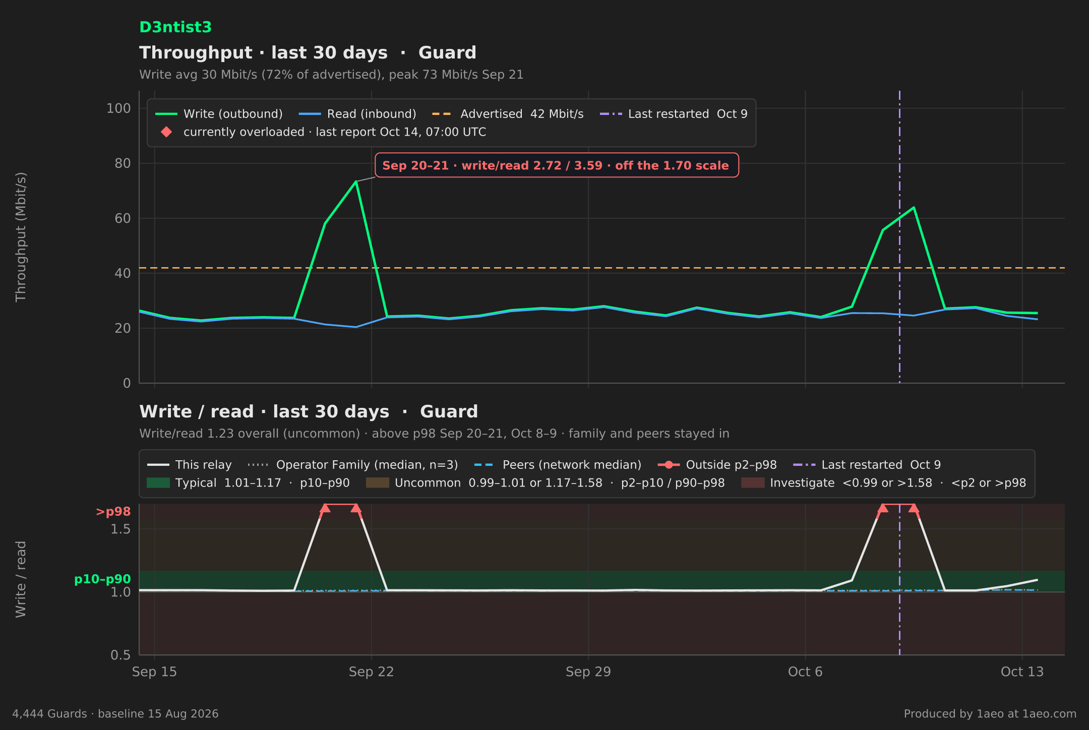Click the blue Read (inbound) legend line
This screenshot has height=730, width=1089.
click(310, 114)
